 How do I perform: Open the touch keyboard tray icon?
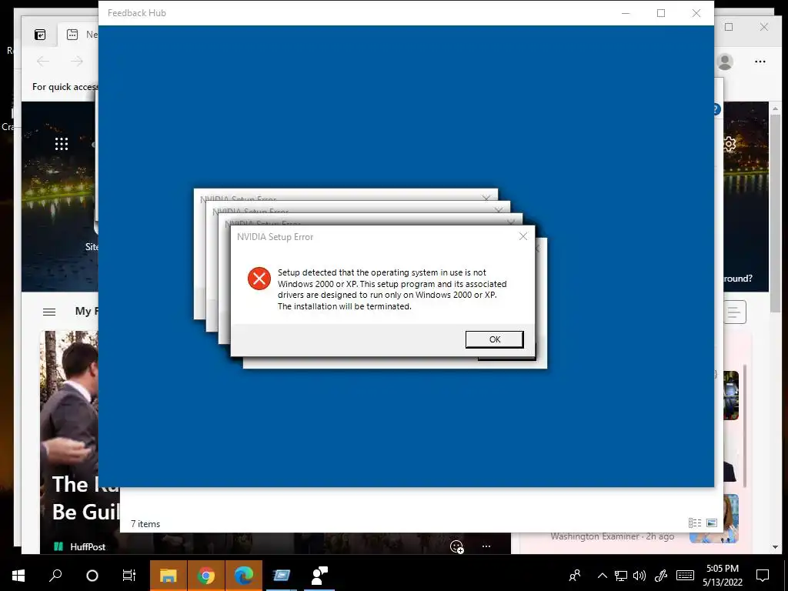(x=685, y=576)
